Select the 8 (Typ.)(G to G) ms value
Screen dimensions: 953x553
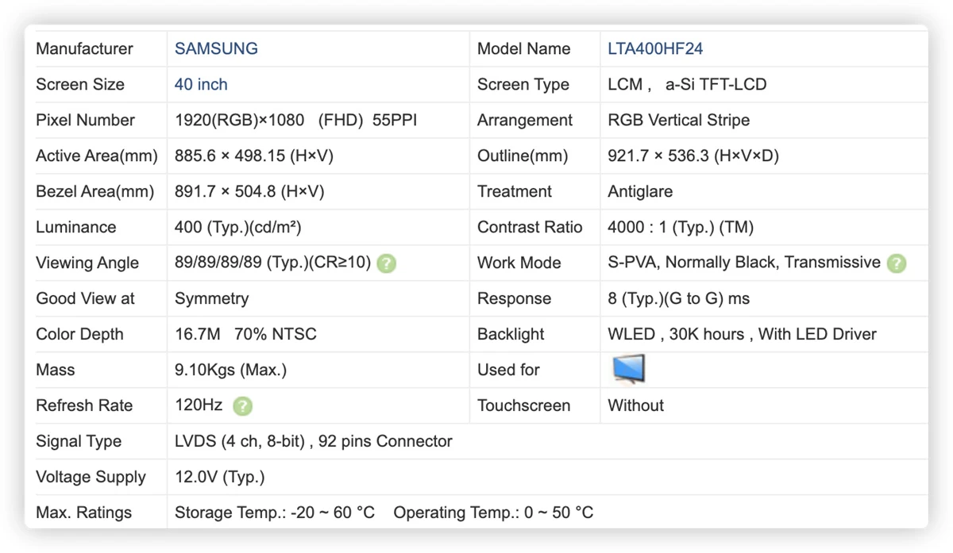tap(679, 298)
